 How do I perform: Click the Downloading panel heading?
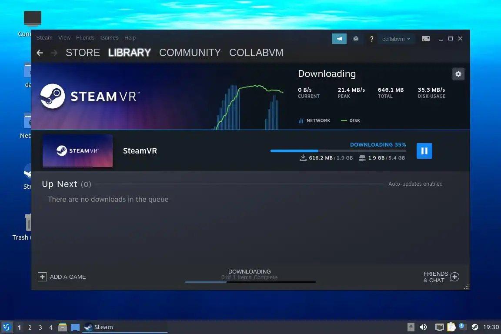pyautogui.click(x=327, y=74)
